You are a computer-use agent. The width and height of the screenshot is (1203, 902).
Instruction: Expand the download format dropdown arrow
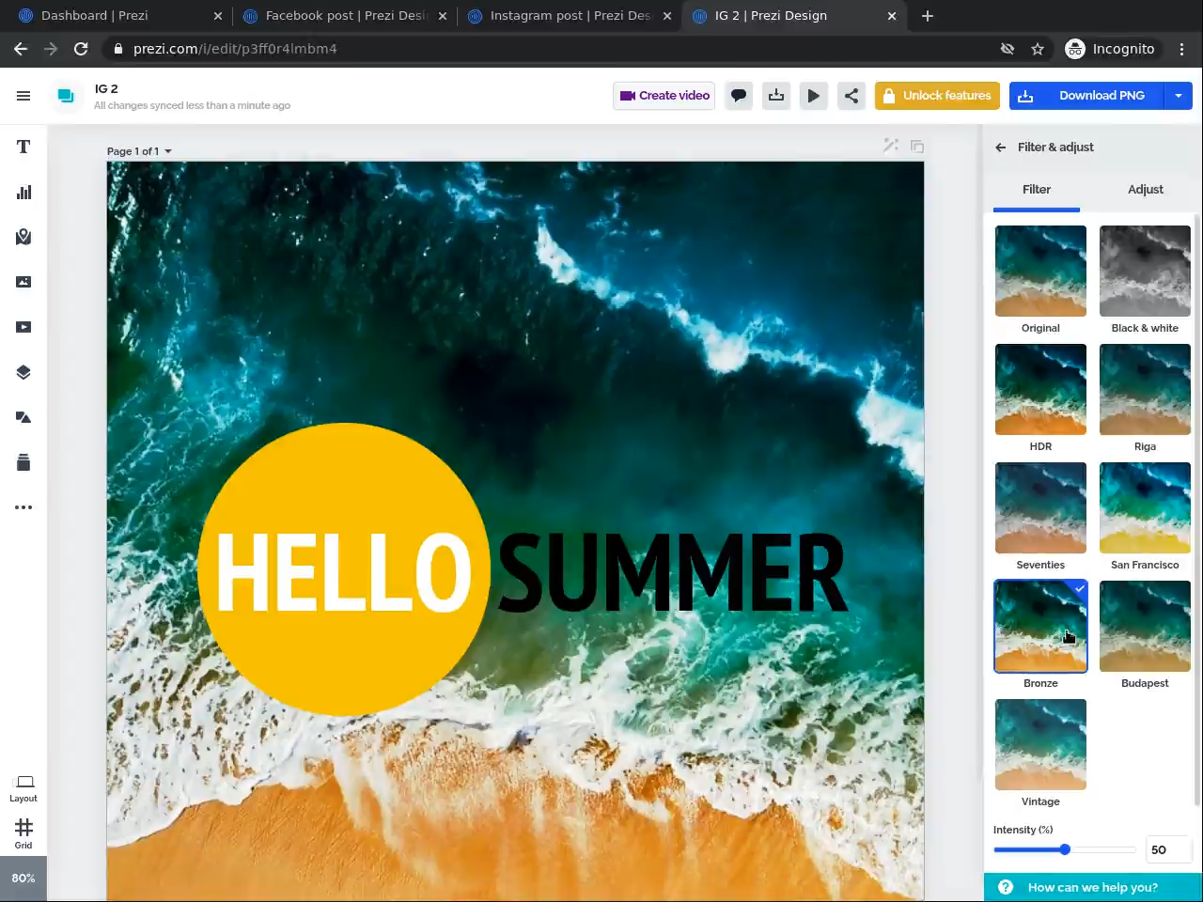click(1179, 95)
